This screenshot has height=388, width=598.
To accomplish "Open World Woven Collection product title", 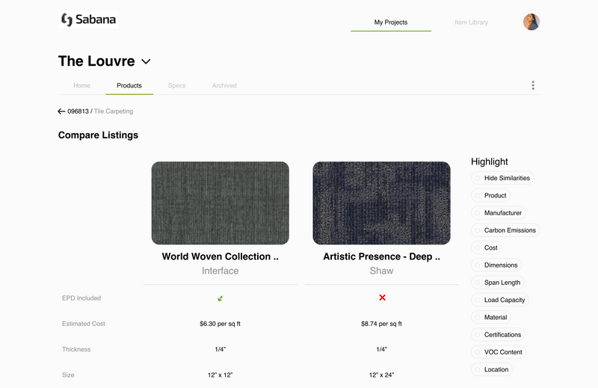I will [x=220, y=256].
